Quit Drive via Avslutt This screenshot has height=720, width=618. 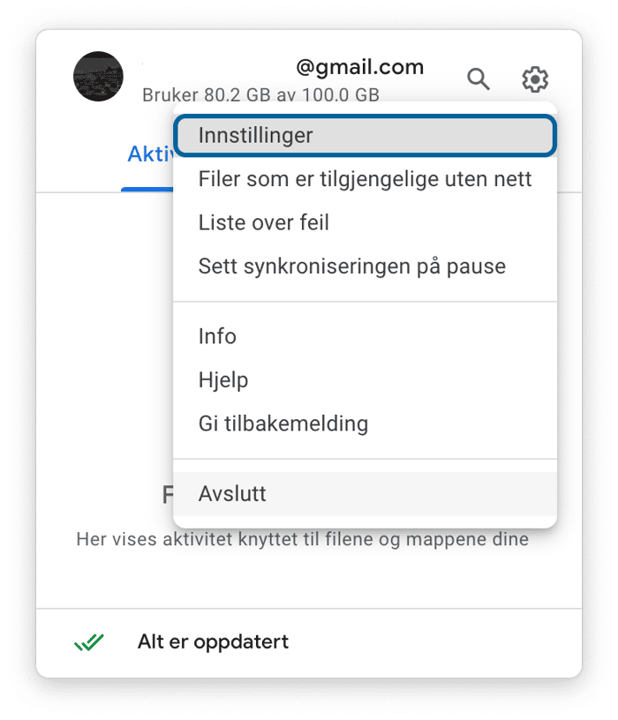(x=366, y=493)
